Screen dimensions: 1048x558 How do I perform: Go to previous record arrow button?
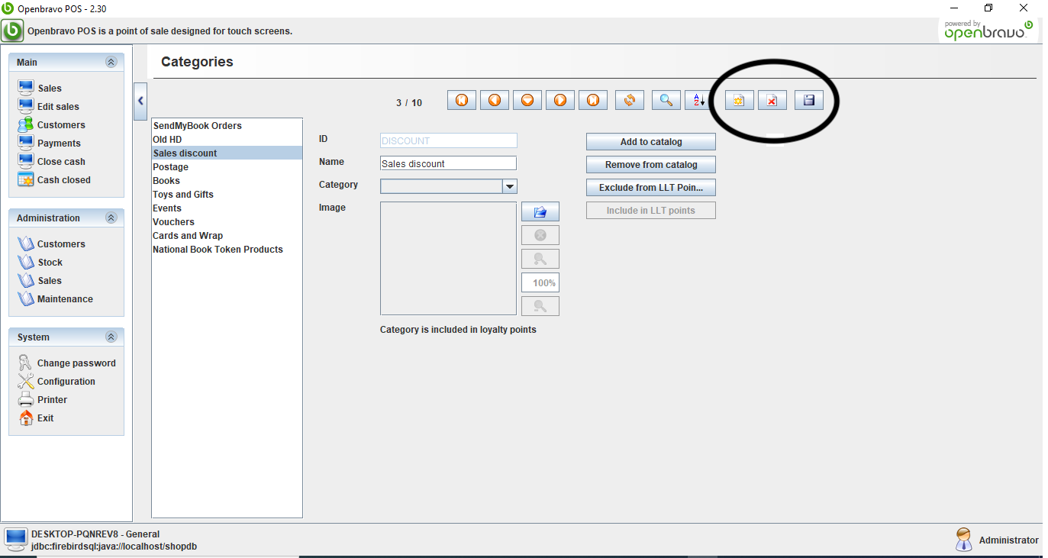coord(495,100)
